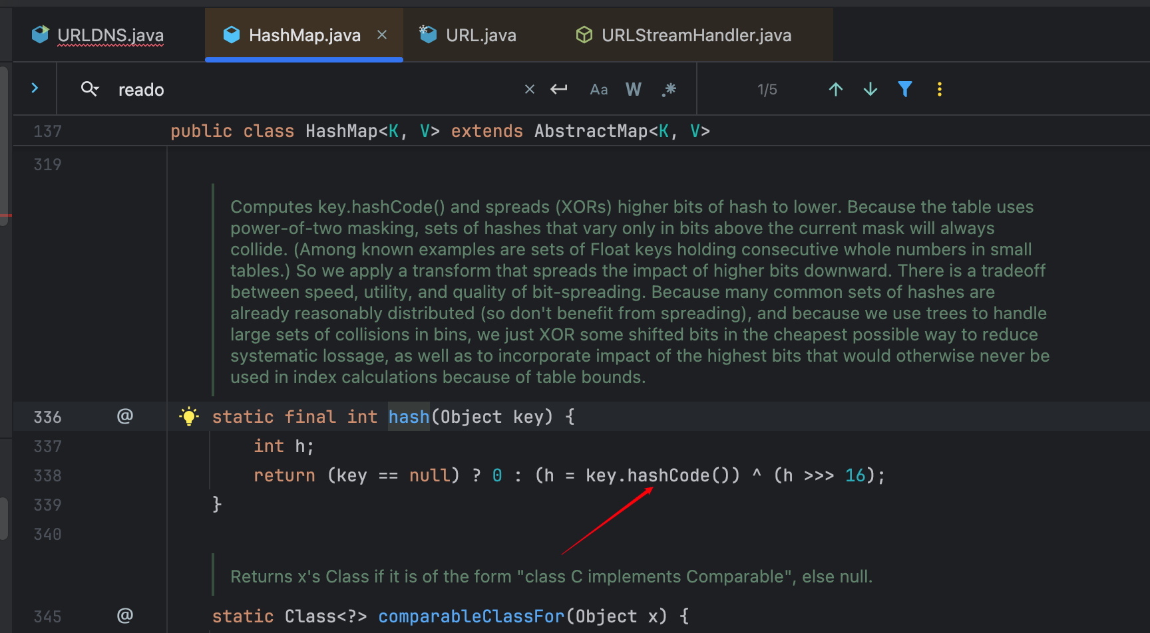Click key.hashCode() call on line 338
Image resolution: width=1150 pixels, height=633 pixels.
(662, 475)
